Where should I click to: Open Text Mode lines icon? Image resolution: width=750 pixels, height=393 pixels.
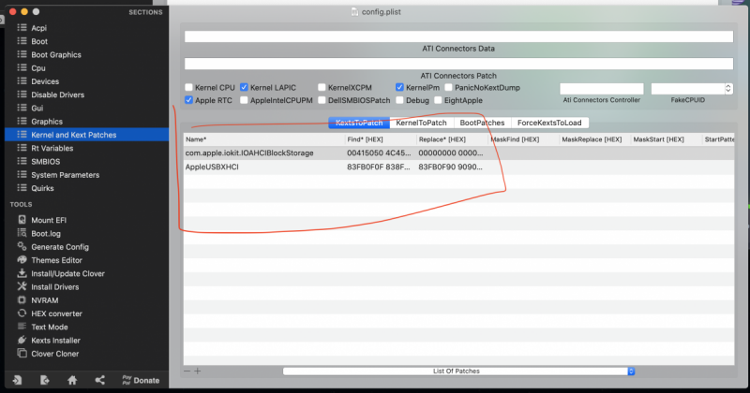point(22,327)
